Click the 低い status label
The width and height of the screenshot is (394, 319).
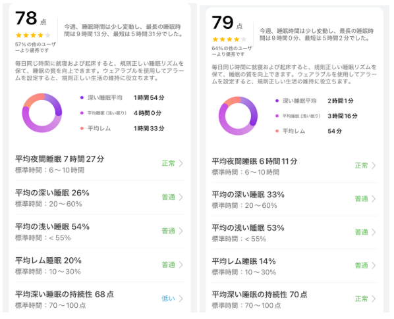click(x=168, y=299)
